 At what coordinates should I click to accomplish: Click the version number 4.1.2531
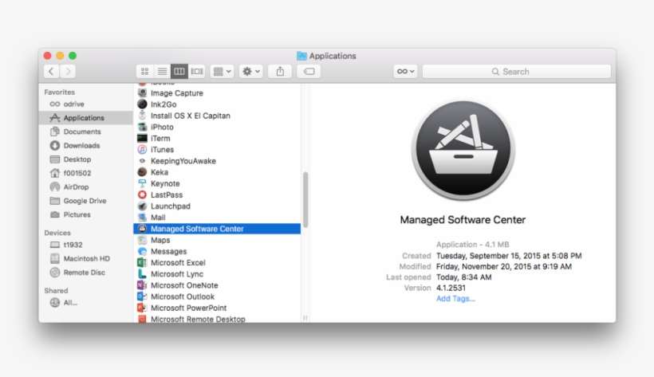[x=451, y=288]
